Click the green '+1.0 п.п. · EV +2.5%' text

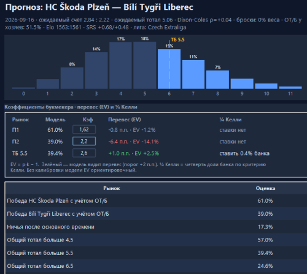tap(134, 153)
